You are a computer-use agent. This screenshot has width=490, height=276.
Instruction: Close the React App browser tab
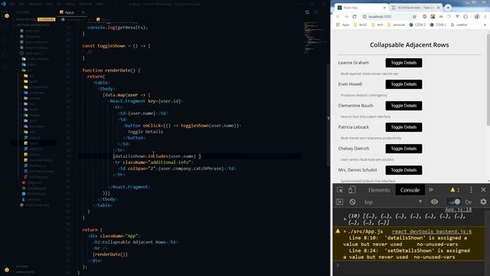coord(384,8)
